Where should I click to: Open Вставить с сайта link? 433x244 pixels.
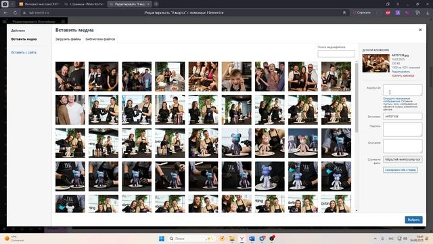tap(24, 52)
